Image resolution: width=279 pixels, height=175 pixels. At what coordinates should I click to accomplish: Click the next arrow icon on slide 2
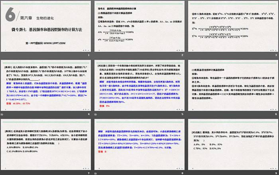179,50
